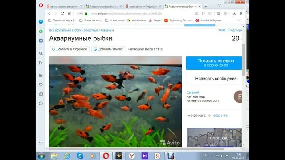Screen dimensions: 285x160
Task: Go back with the browser back arrow
Action: (49, 13)
